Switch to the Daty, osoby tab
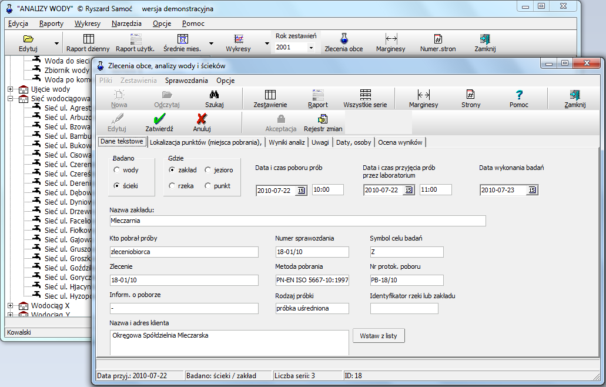 pos(354,142)
